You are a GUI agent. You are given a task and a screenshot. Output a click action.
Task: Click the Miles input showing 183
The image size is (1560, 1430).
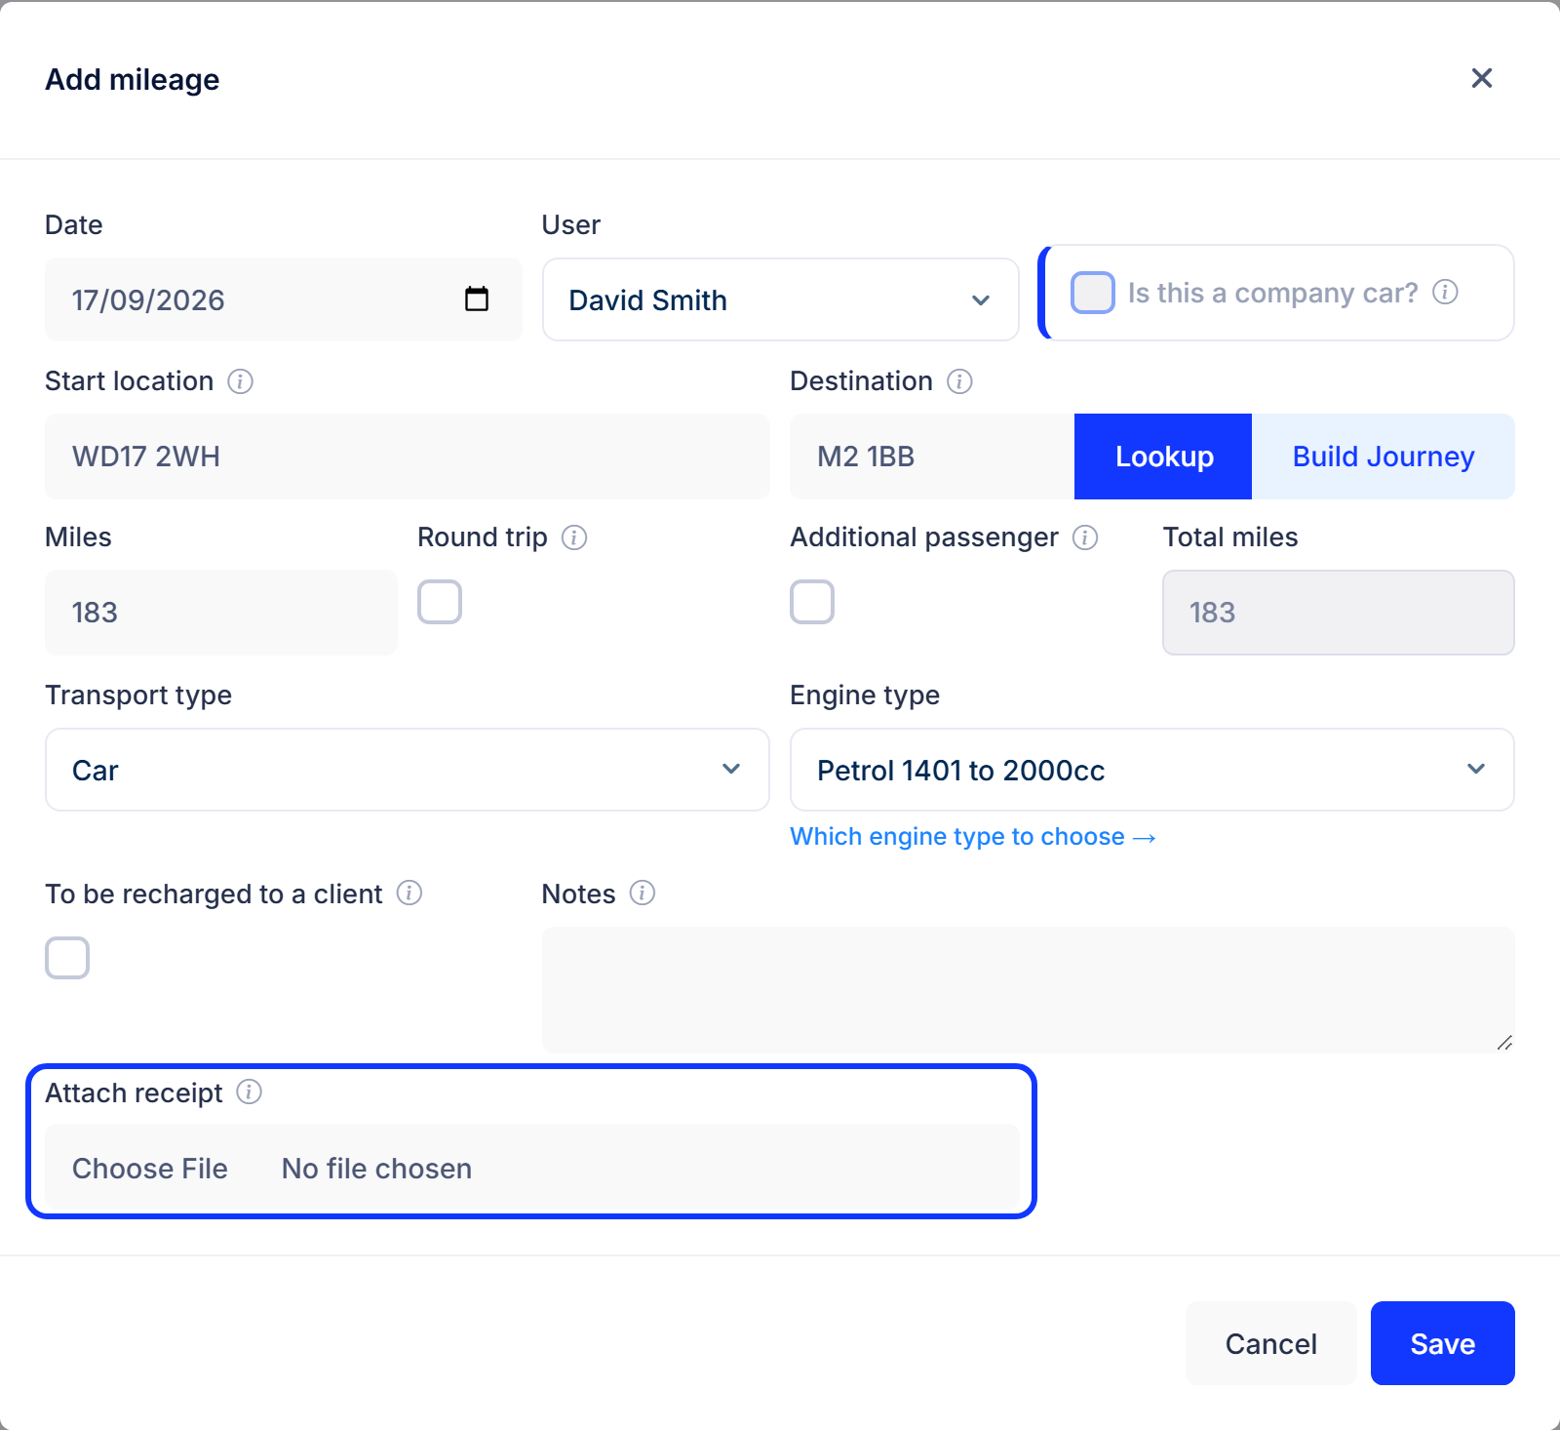221,613
